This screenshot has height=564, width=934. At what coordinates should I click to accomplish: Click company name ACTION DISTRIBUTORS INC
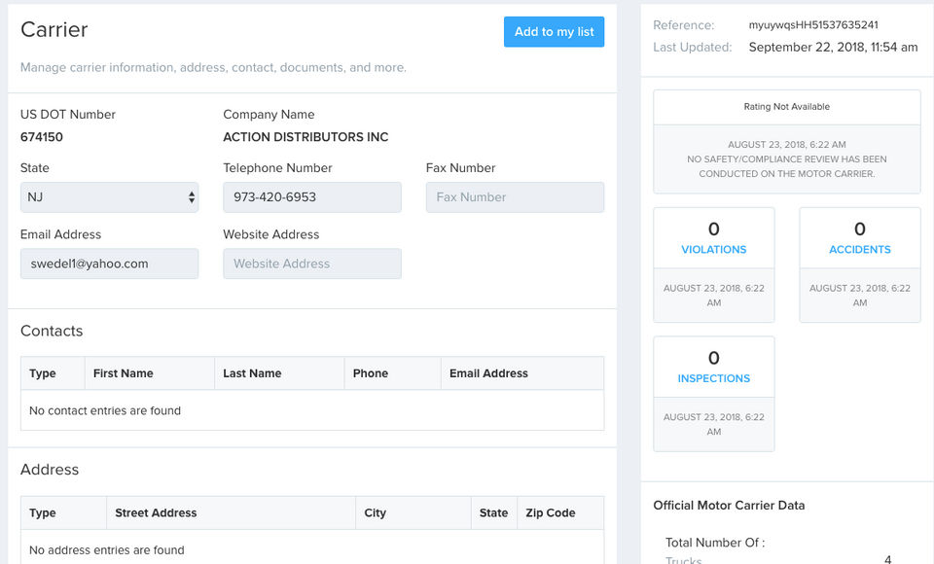pyautogui.click(x=305, y=137)
